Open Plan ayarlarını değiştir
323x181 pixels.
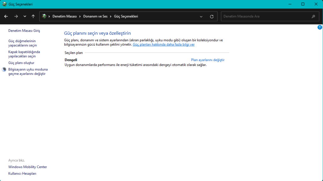208,60
